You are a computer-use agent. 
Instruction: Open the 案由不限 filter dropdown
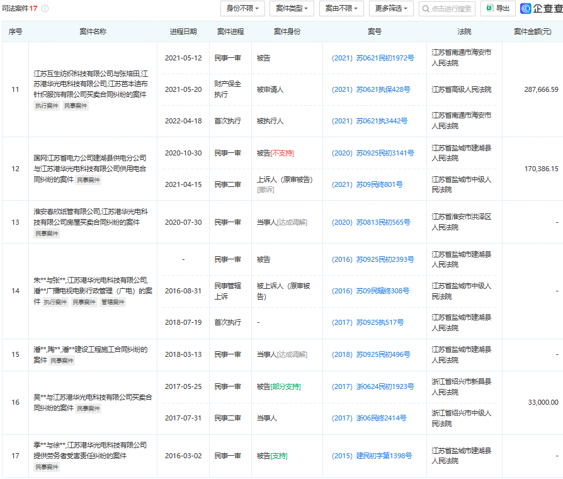tap(341, 8)
